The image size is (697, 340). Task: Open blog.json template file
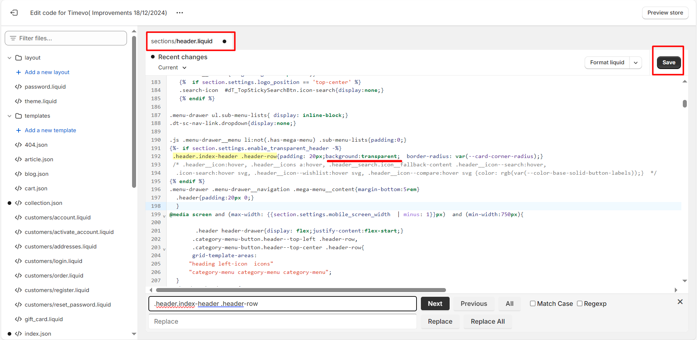click(36, 174)
